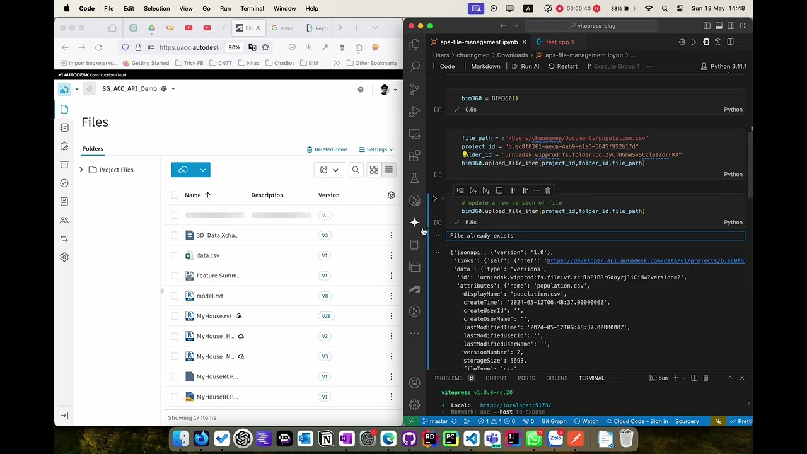
Task: Open the gear Settings tool in the Autodesk sidebar
Action: click(64, 257)
